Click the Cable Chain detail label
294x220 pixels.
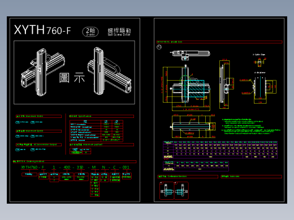pos(259,55)
